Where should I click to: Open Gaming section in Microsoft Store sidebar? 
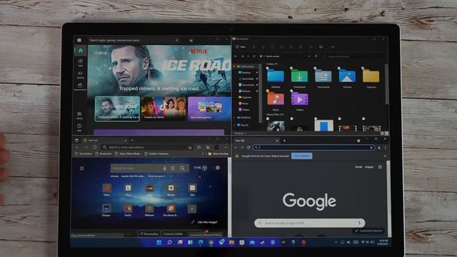click(x=80, y=74)
